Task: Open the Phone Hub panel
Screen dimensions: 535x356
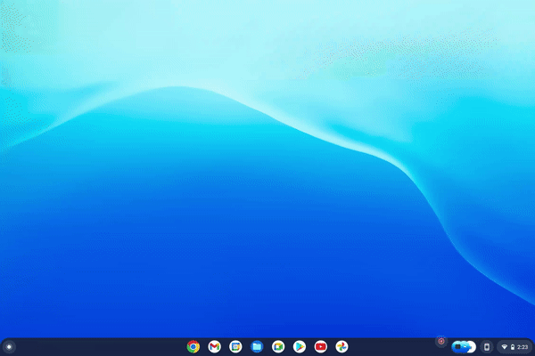Action: click(486, 346)
